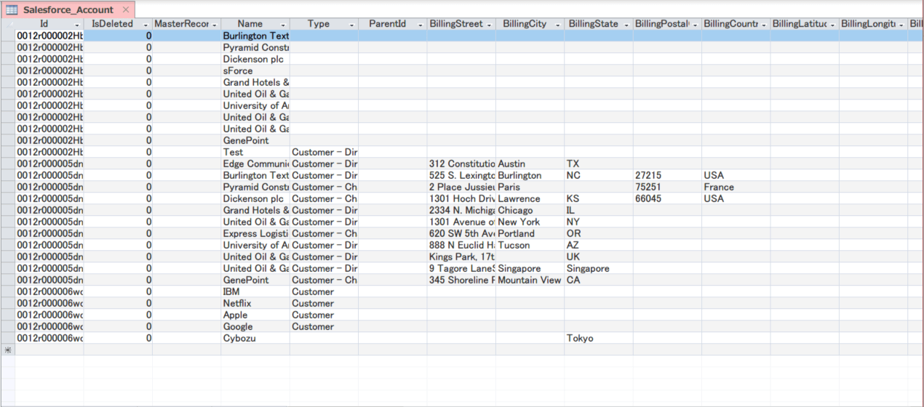This screenshot has width=924, height=407.
Task: Open the ParentId column dropdown arrow
Action: (421, 25)
